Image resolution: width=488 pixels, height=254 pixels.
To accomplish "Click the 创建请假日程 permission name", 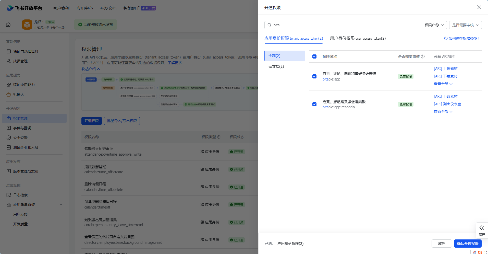I will click(x=95, y=166).
